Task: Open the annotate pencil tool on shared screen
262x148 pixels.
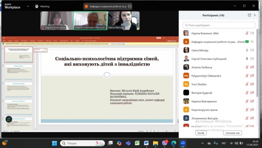Action: coord(9,119)
